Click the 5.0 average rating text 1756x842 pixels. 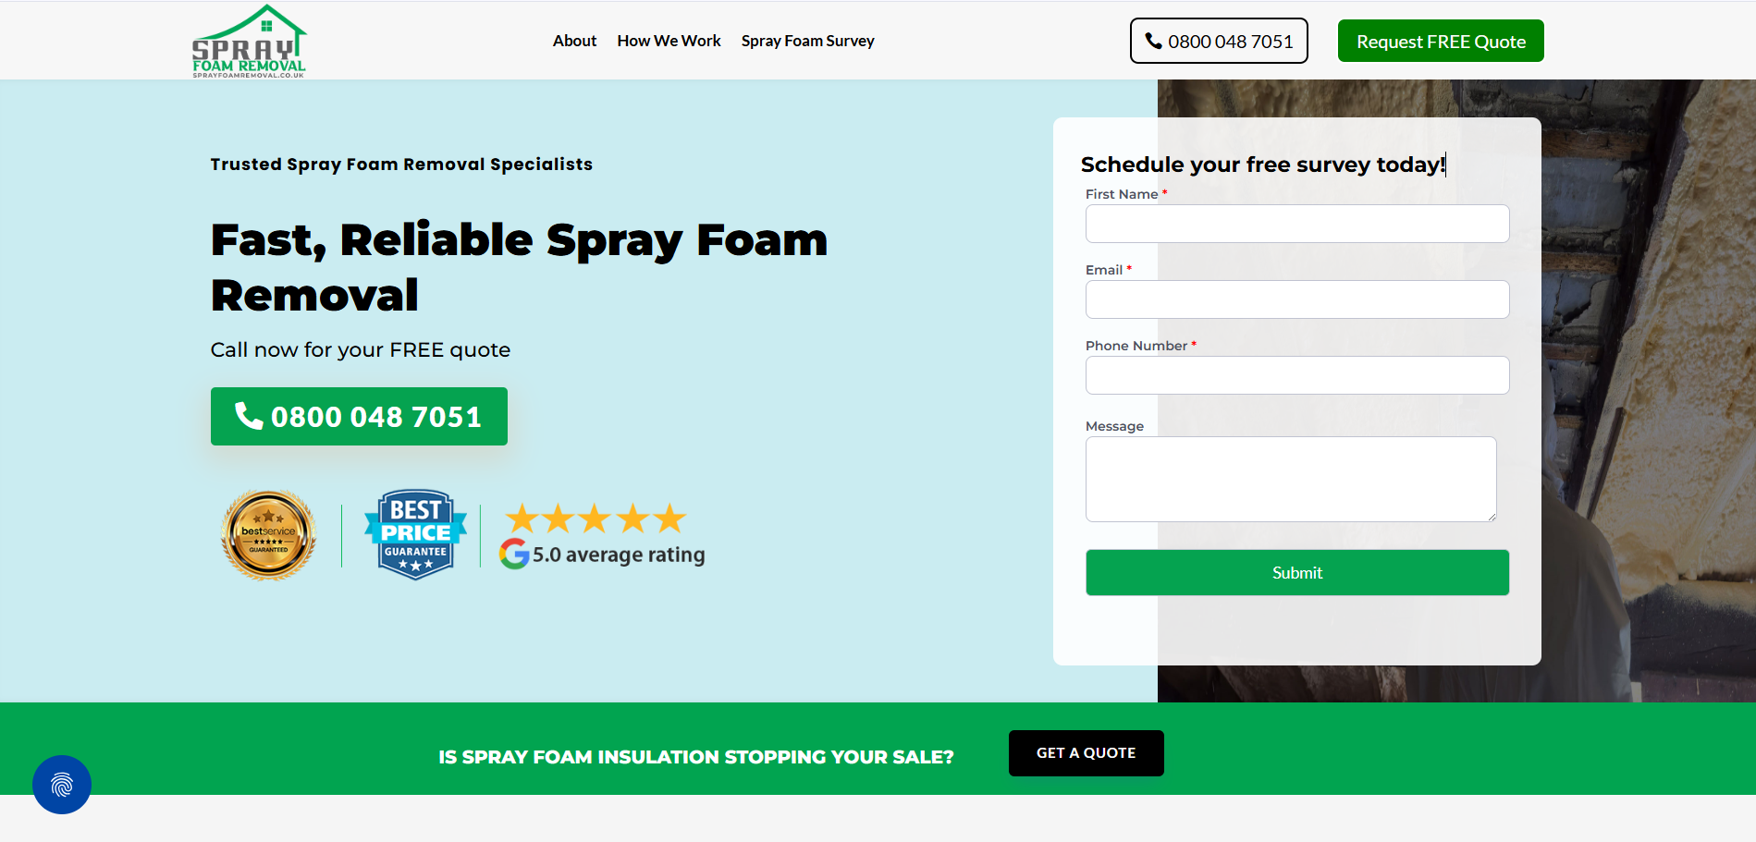[619, 555]
